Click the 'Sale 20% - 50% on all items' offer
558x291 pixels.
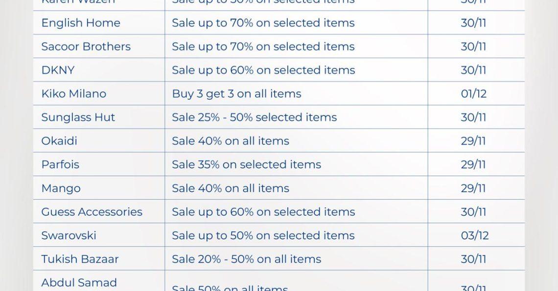coord(246,259)
